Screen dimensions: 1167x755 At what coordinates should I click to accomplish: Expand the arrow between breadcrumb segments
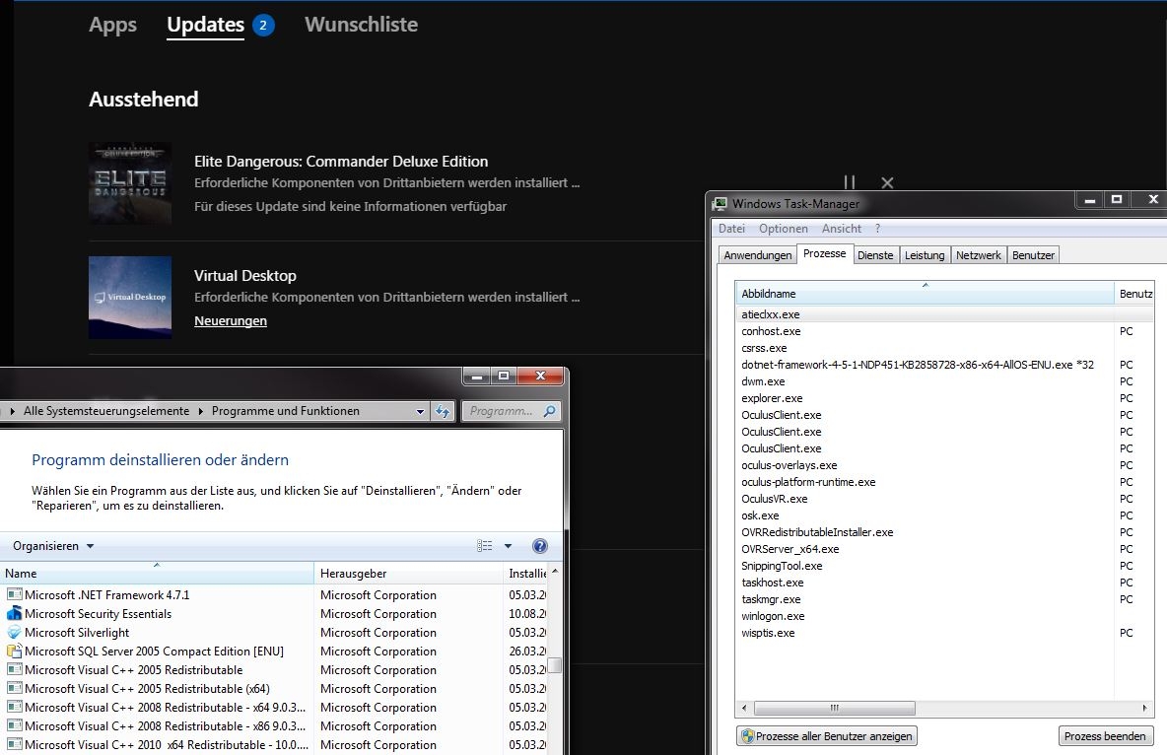[201, 411]
